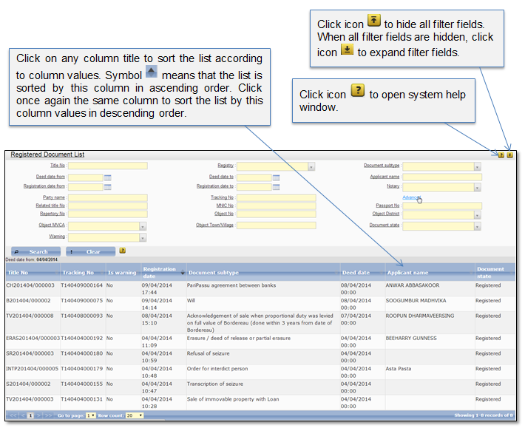Expand the Warning dropdown
This screenshot has width=525, height=431.
click(x=143, y=237)
